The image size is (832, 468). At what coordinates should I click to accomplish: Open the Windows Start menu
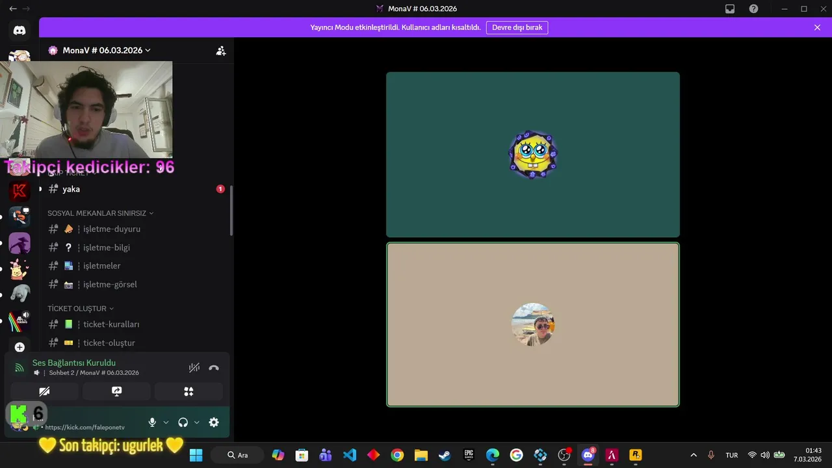pos(196,455)
